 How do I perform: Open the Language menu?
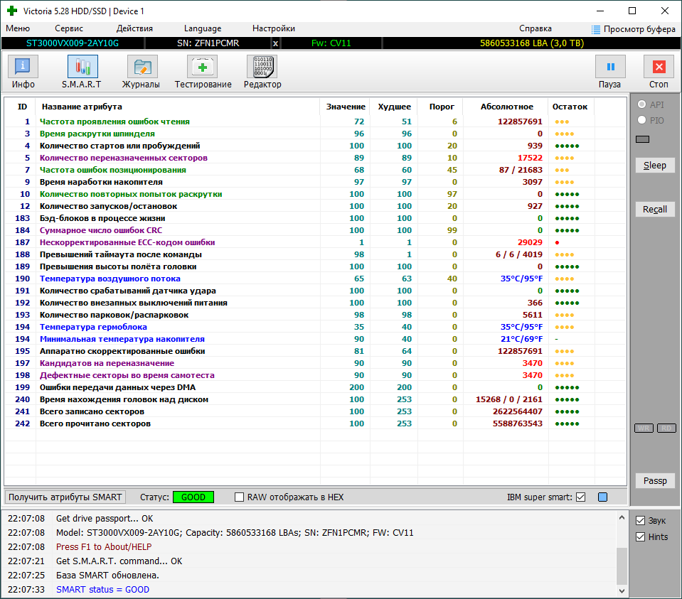click(203, 28)
